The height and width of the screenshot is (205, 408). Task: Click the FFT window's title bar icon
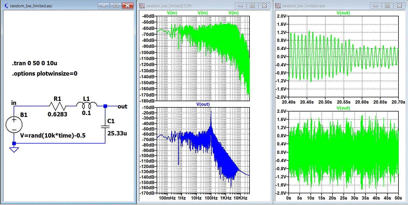point(142,6)
